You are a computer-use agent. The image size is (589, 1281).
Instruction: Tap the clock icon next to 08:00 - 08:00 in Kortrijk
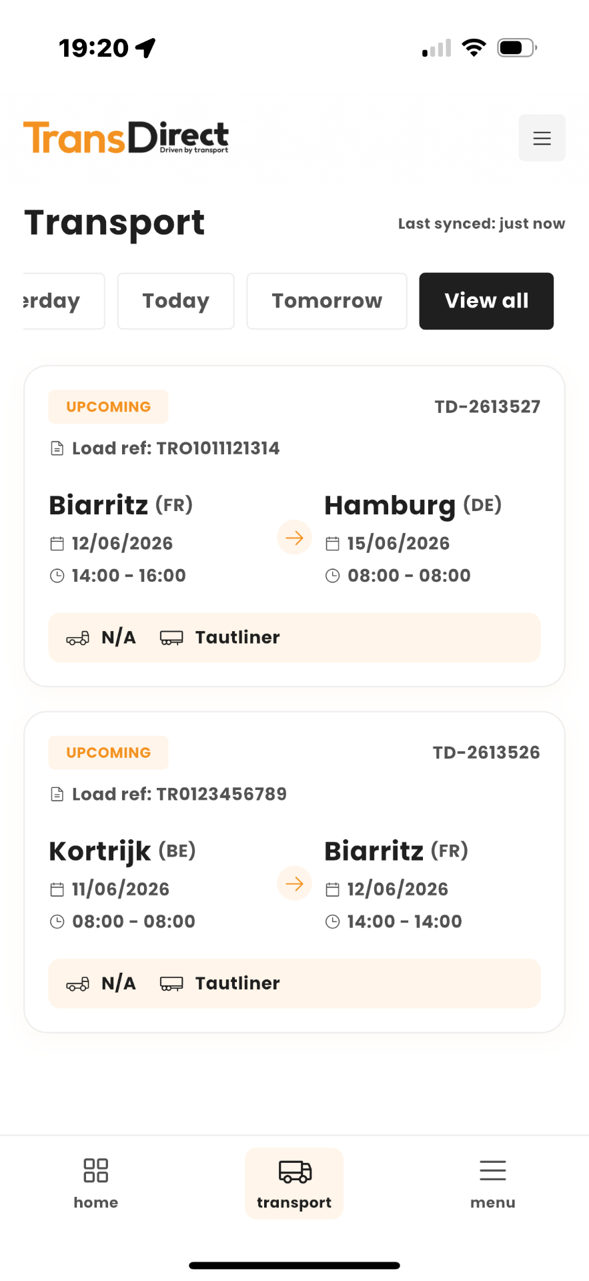pos(57,922)
